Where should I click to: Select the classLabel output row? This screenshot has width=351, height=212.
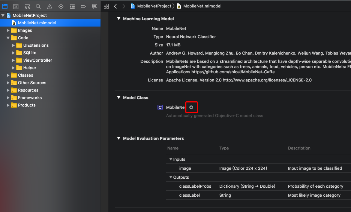pos(258,195)
